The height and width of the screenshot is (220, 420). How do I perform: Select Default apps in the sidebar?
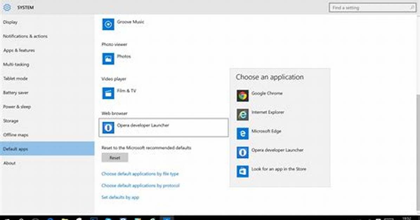[x=47, y=149]
